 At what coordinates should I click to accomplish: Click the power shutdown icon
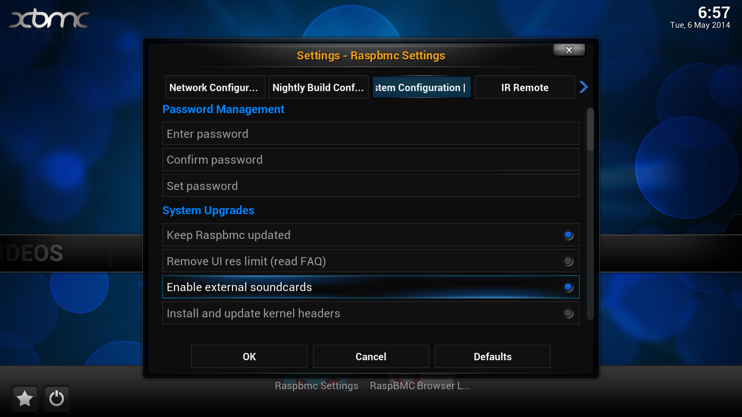pos(56,398)
